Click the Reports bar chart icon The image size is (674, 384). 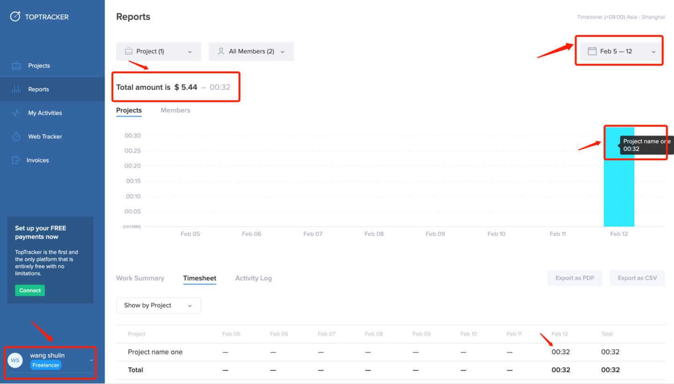(x=16, y=89)
